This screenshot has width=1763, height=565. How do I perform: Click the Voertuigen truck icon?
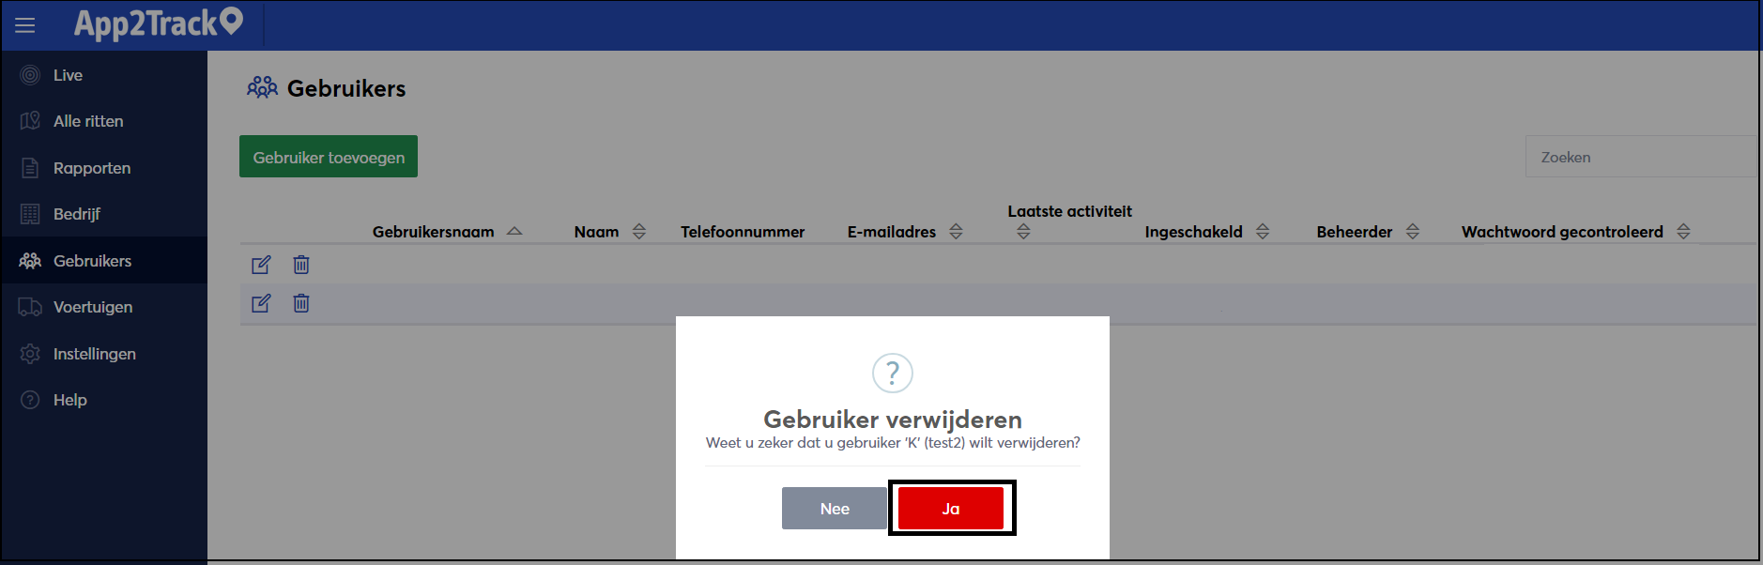coord(30,307)
